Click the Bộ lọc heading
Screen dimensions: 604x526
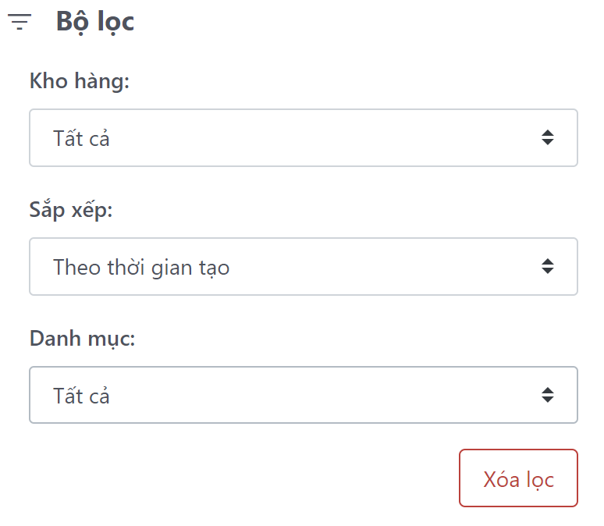pyautogui.click(x=95, y=22)
